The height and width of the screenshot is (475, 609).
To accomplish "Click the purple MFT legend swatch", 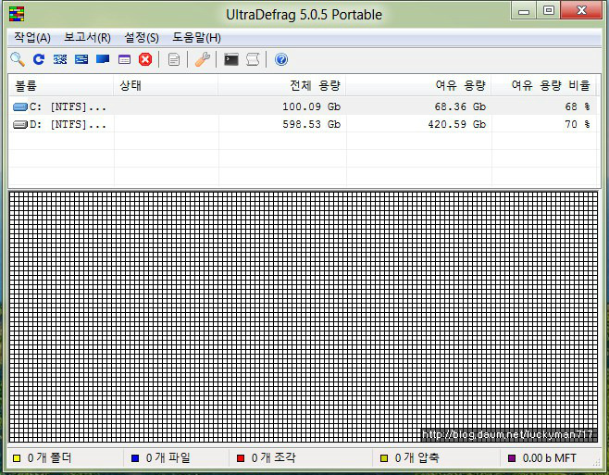I will pos(512,458).
